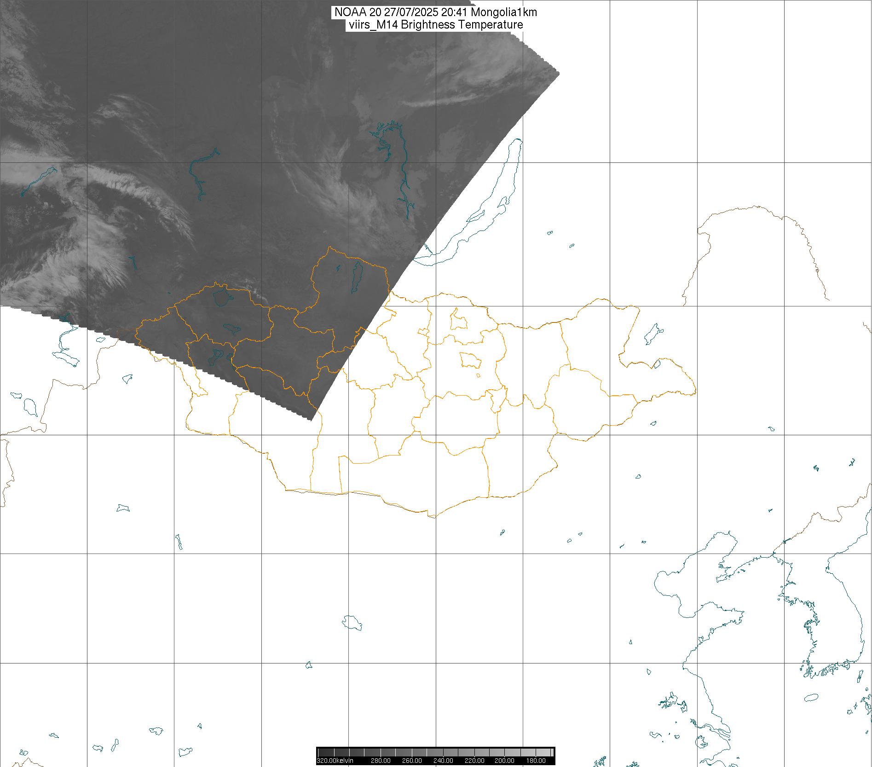
Task: Click the 'viirs_M14 Brightness Temperature' subtitle
Action: click(x=435, y=25)
